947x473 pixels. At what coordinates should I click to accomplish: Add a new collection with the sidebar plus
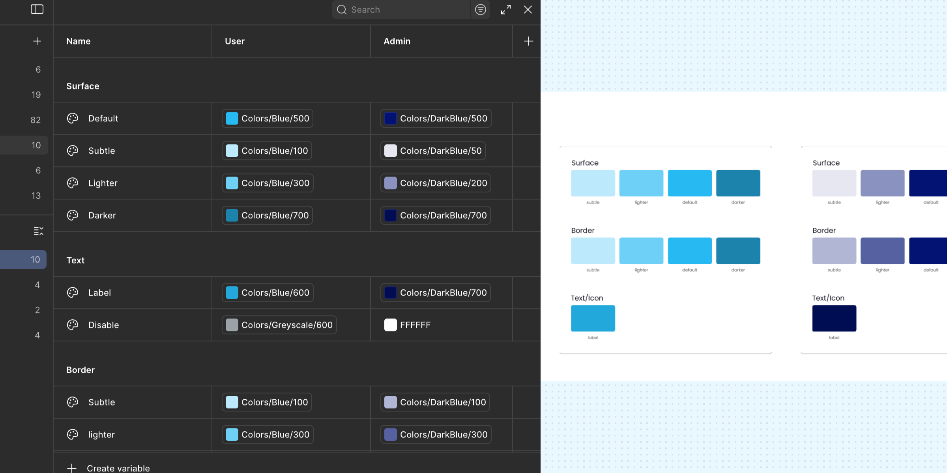(x=37, y=41)
